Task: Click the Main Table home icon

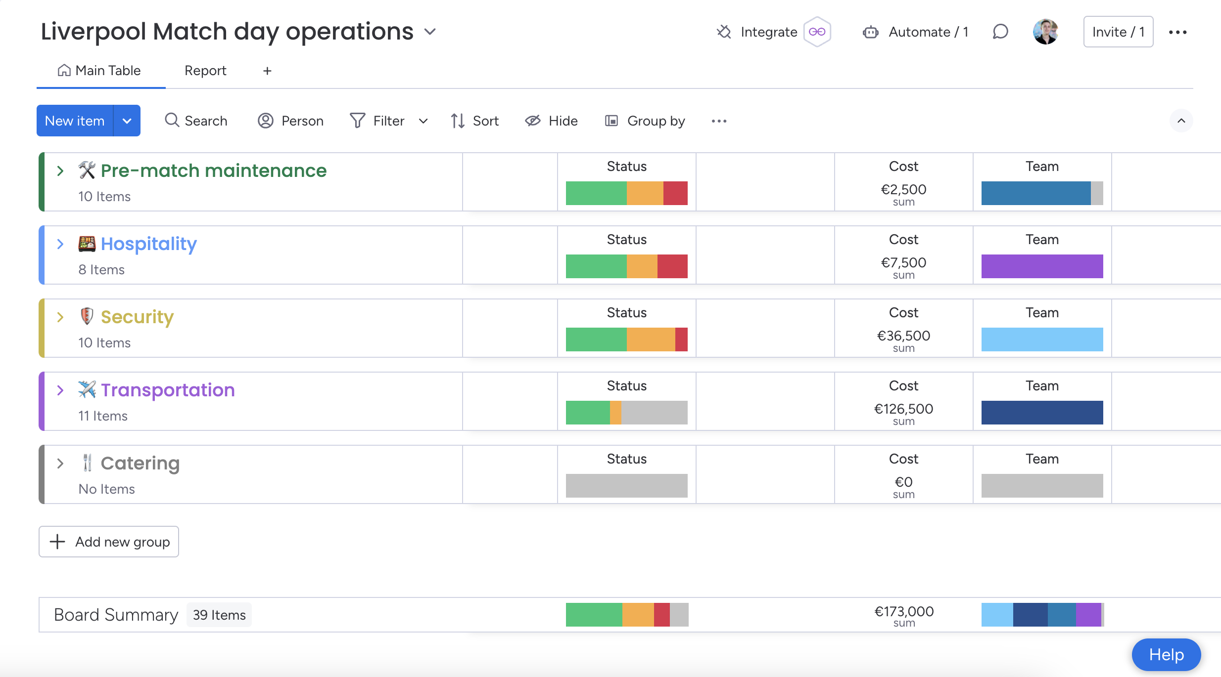Action: [x=64, y=71]
